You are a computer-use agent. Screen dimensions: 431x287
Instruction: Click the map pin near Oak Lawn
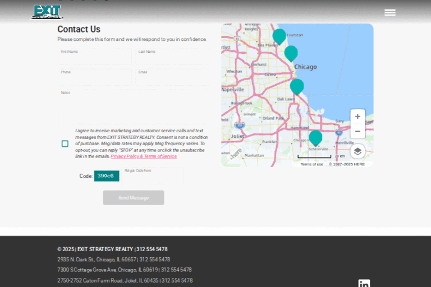pyautogui.click(x=297, y=86)
